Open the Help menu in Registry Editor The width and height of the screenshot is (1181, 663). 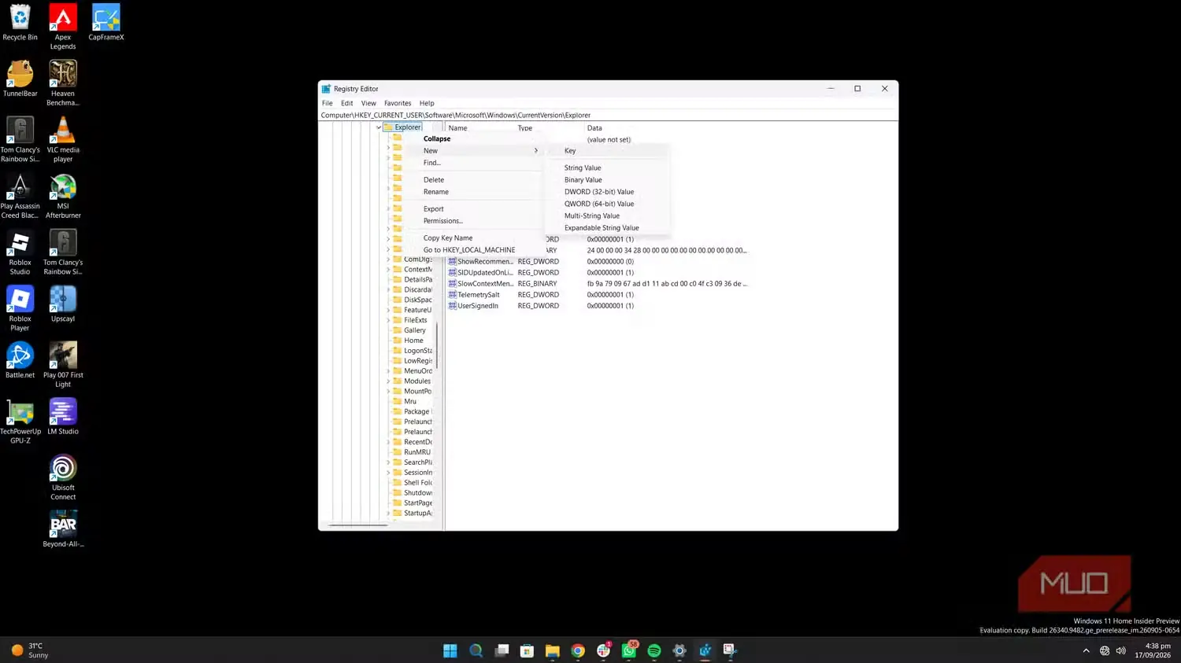427,103
